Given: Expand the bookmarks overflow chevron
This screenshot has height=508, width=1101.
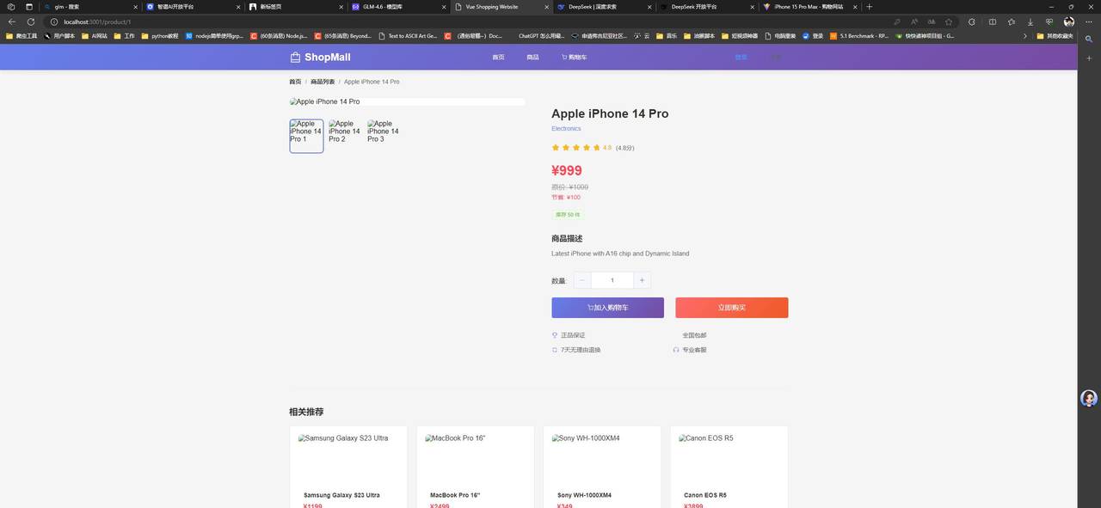Looking at the screenshot, I should [x=1024, y=36].
